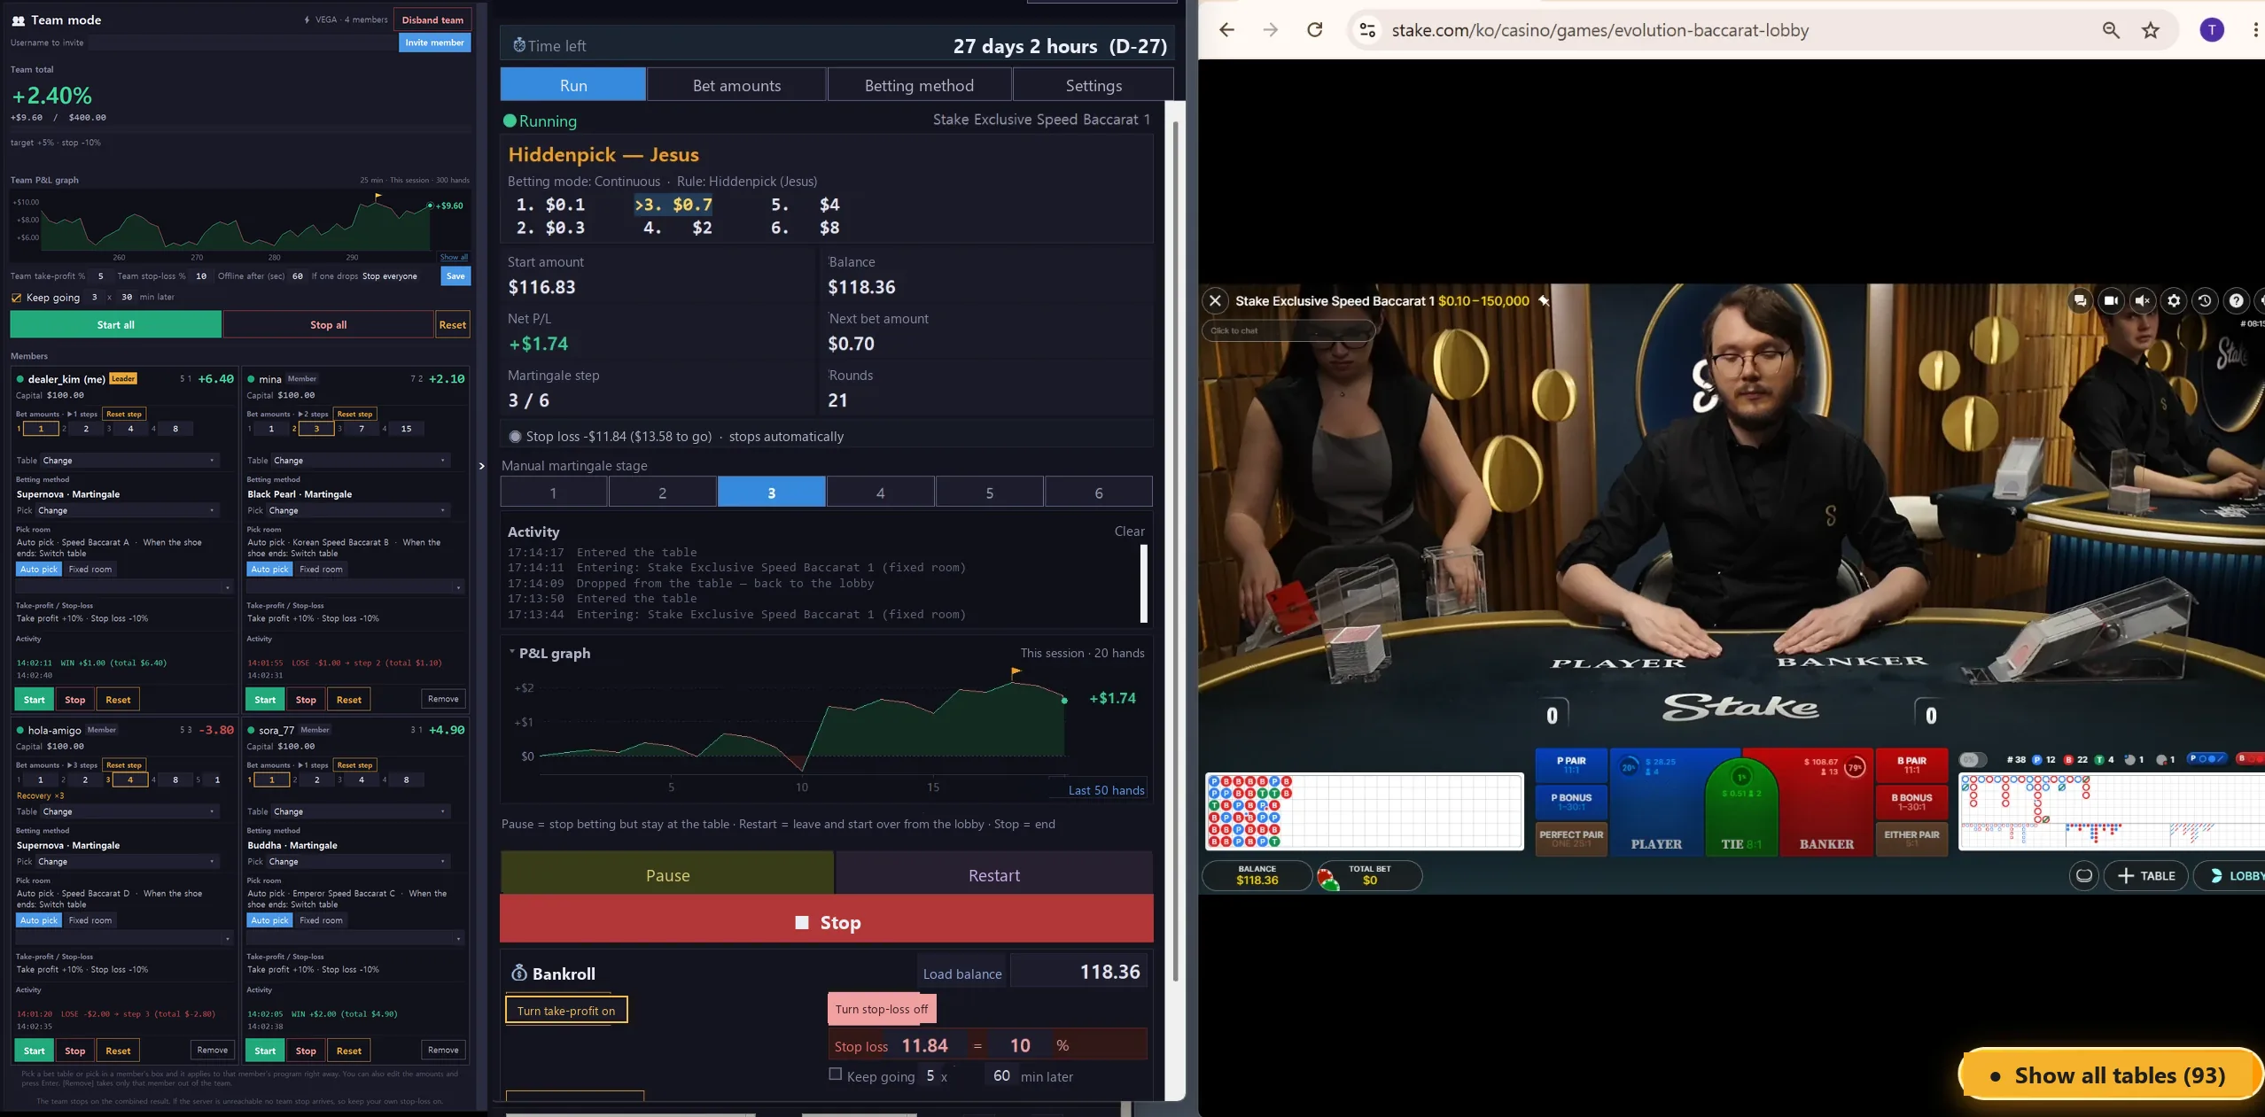Tick the Keep going checkbox under Stop loss
The height and width of the screenshot is (1117, 2265).
point(835,1074)
